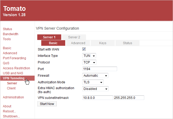Image resolution: width=173 pixels, height=119 pixels.
Task: Toggle the Start with WAN checkbox
Action: coord(84,49)
